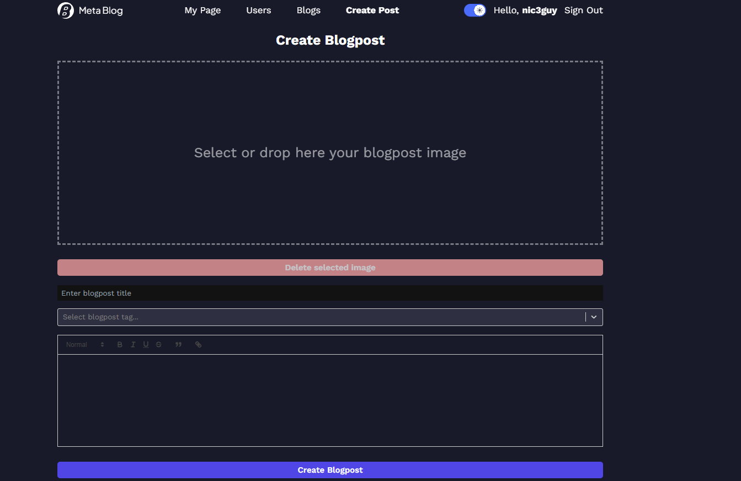The height and width of the screenshot is (481, 741).
Task: Click the blogpost image drop zone
Action: click(x=330, y=153)
